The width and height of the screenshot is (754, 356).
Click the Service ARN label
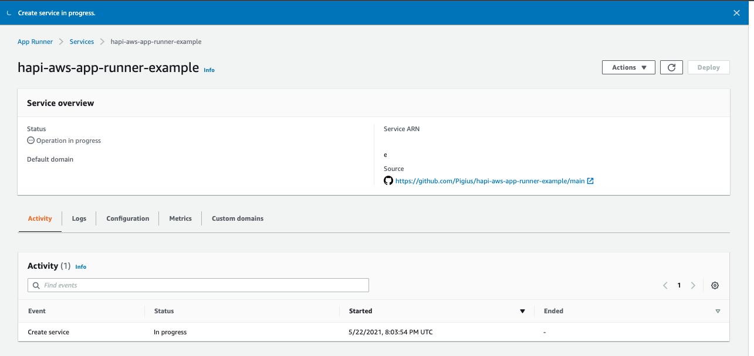[x=401, y=129]
